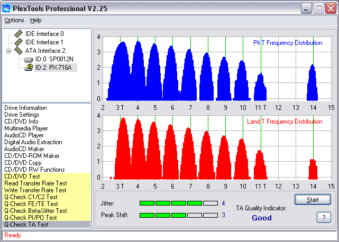Image resolution: width=339 pixels, height=242 pixels.
Task: Select Q-Check TA Test
Action: click(47, 225)
